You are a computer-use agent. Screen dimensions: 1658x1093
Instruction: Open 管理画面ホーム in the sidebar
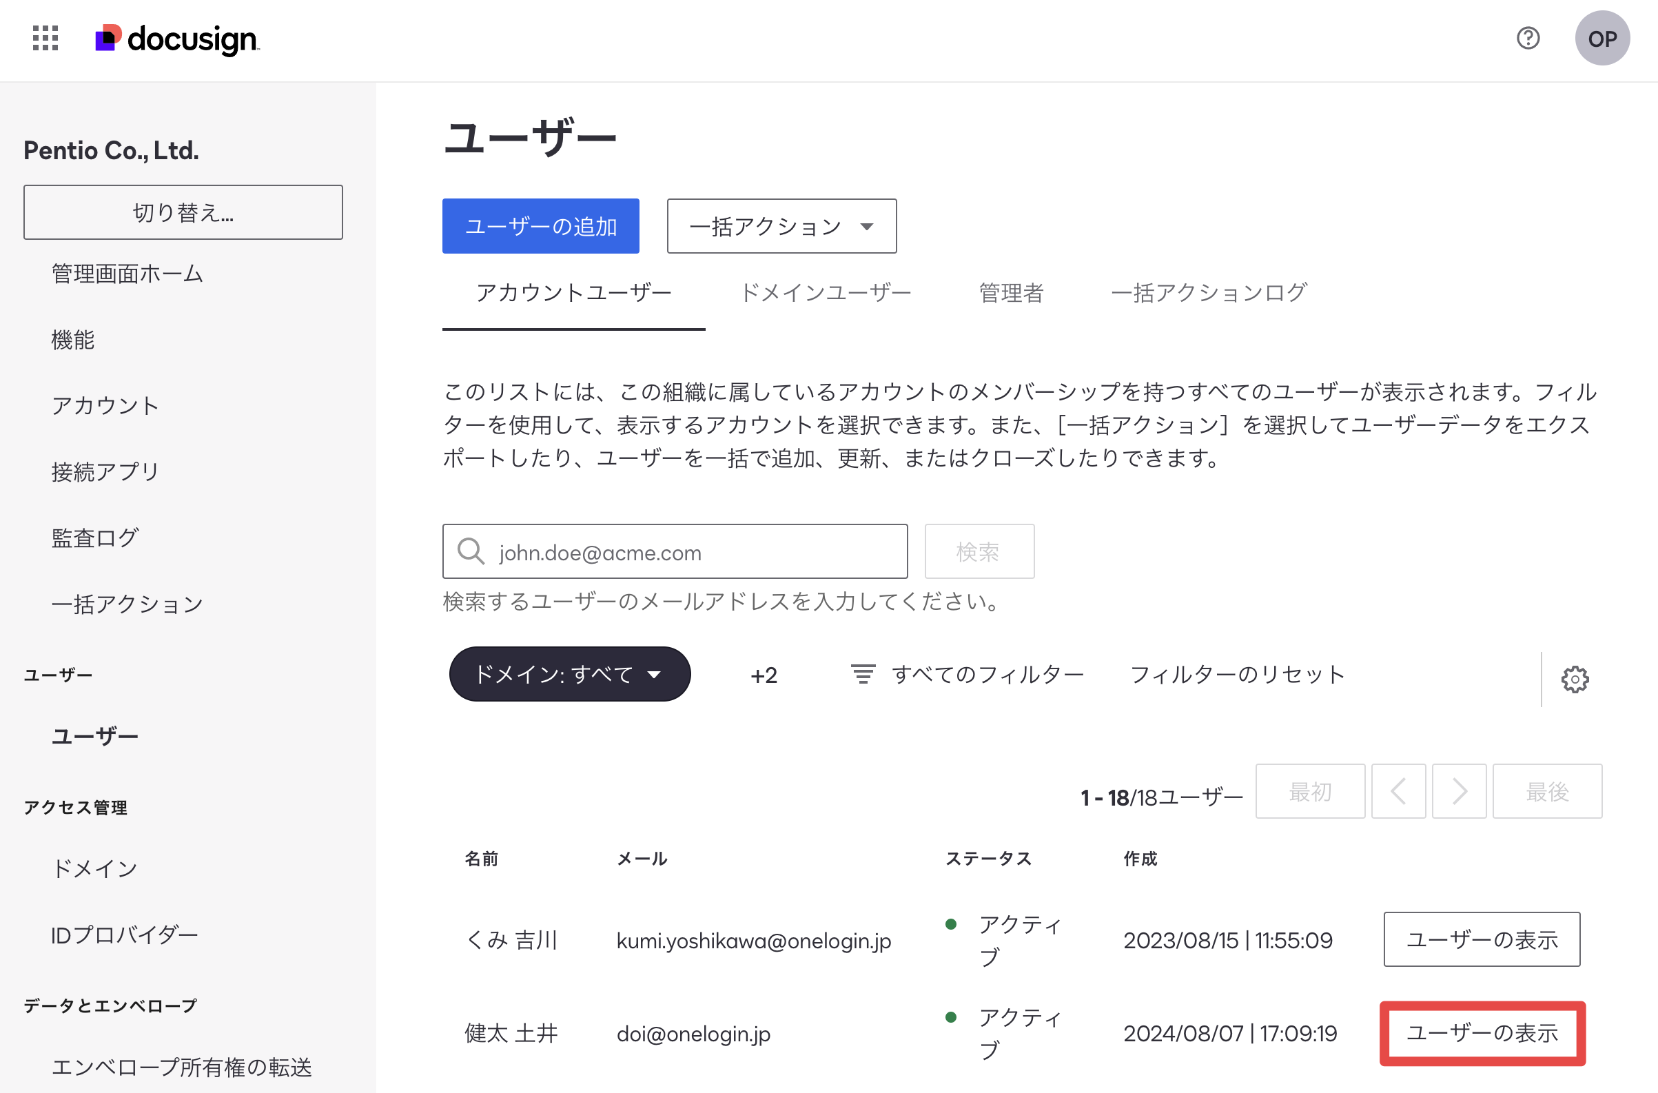pos(127,274)
